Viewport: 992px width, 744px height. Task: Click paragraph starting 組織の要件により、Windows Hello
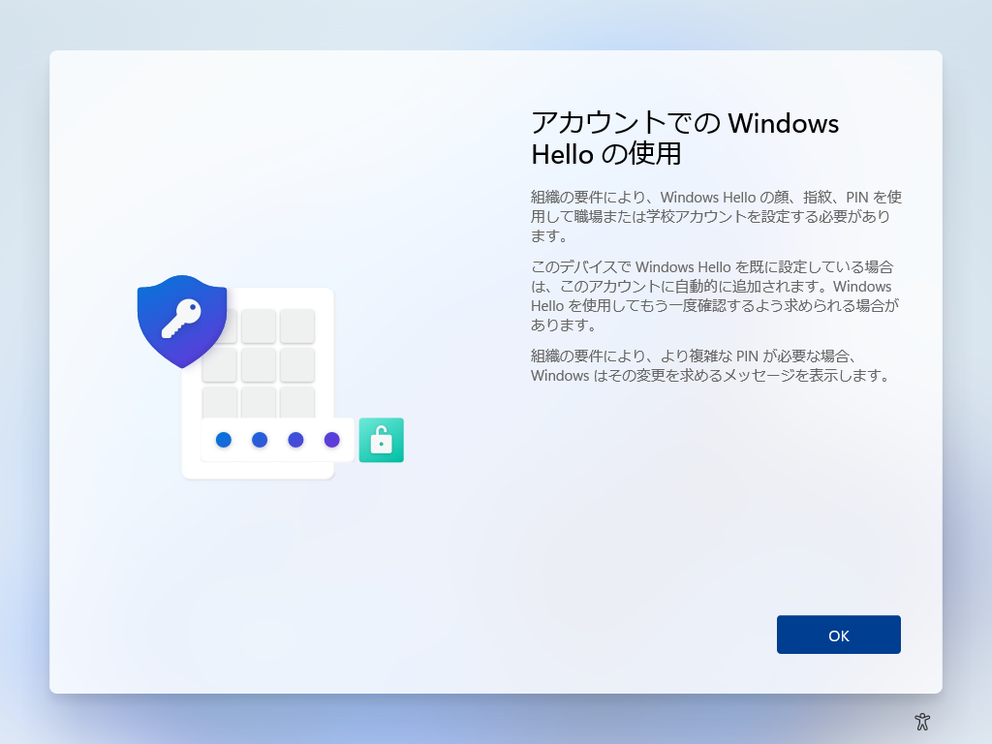click(716, 216)
